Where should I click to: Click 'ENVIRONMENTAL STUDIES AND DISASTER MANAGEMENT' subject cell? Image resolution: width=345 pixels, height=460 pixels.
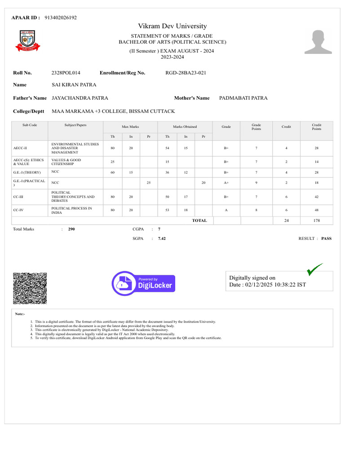pos(75,148)
